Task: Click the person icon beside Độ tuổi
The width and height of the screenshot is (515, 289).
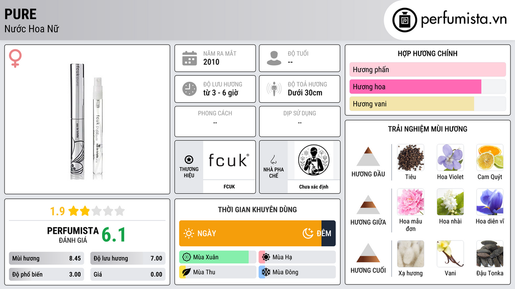Action: [274, 58]
